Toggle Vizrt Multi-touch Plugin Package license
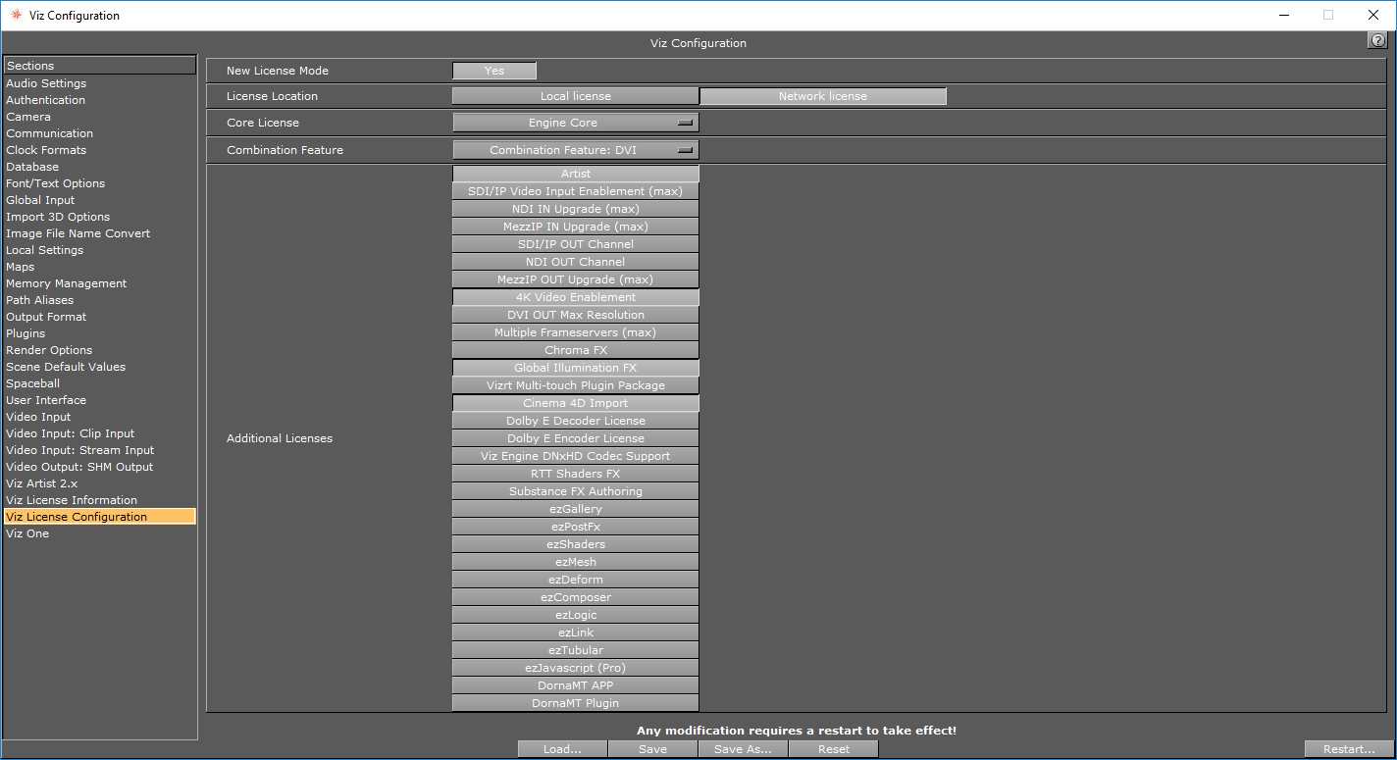1397x760 pixels. (576, 385)
